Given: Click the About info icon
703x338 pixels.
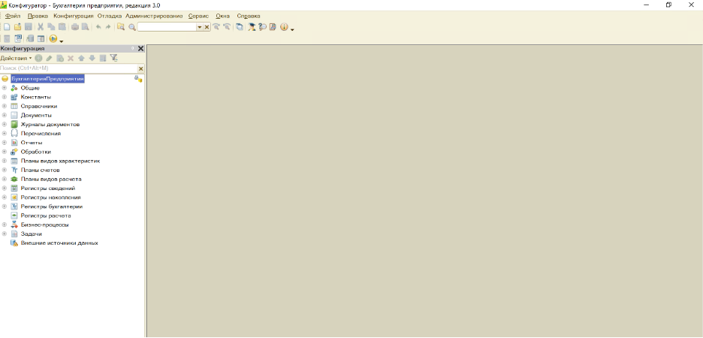Looking at the screenshot, I should (x=284, y=27).
